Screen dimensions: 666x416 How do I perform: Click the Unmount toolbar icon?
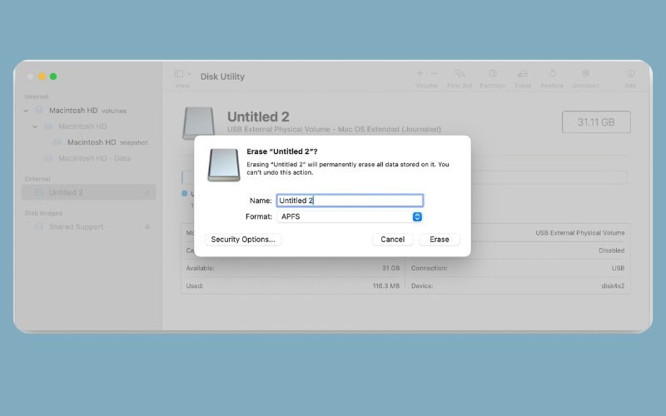click(x=586, y=75)
